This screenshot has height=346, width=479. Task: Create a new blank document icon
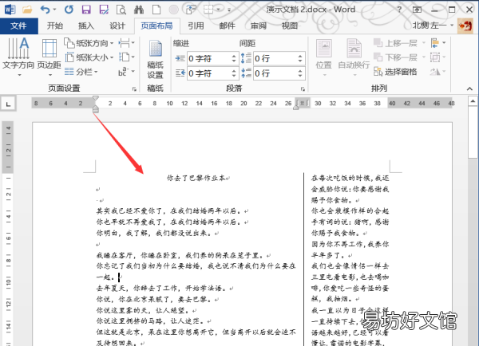pos(156,10)
